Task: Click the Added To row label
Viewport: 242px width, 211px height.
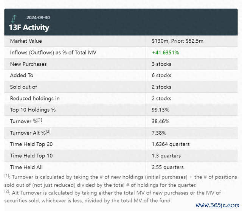Action: click(22, 76)
